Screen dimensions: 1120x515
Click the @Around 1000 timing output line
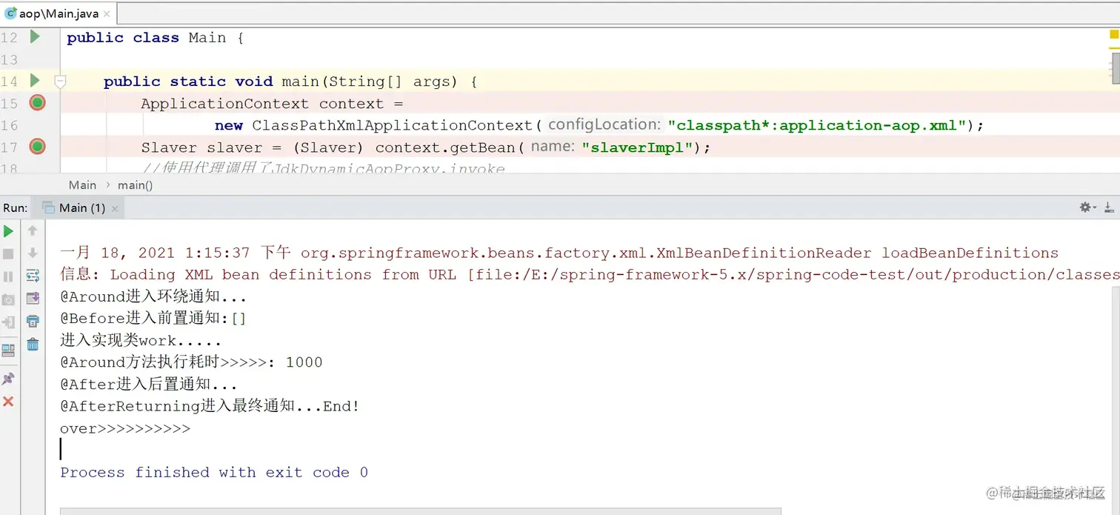coord(191,362)
